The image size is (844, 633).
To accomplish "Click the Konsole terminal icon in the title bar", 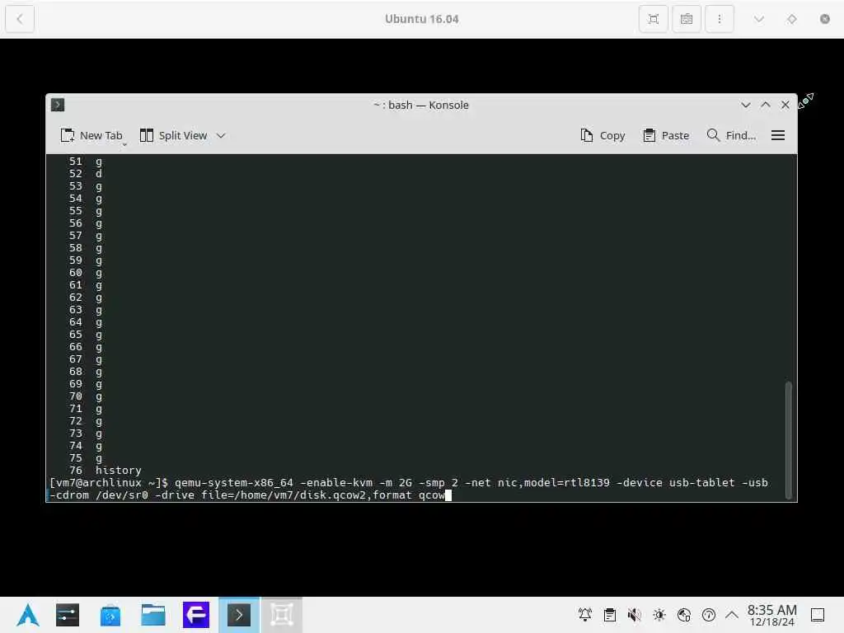I will 58,105.
